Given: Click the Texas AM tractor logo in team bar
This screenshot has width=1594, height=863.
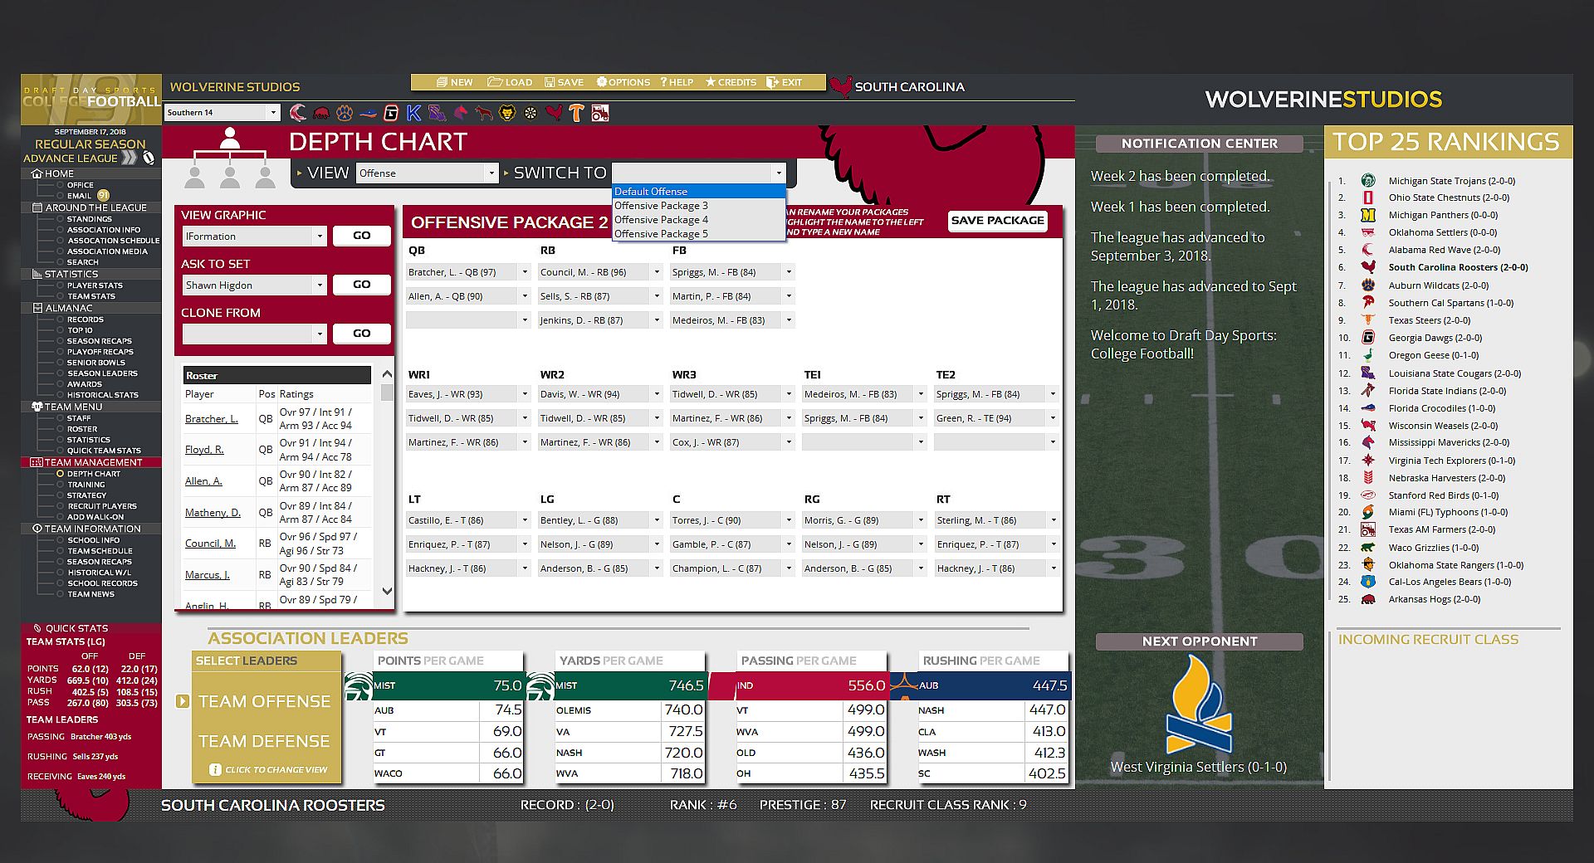Looking at the screenshot, I should (x=600, y=113).
